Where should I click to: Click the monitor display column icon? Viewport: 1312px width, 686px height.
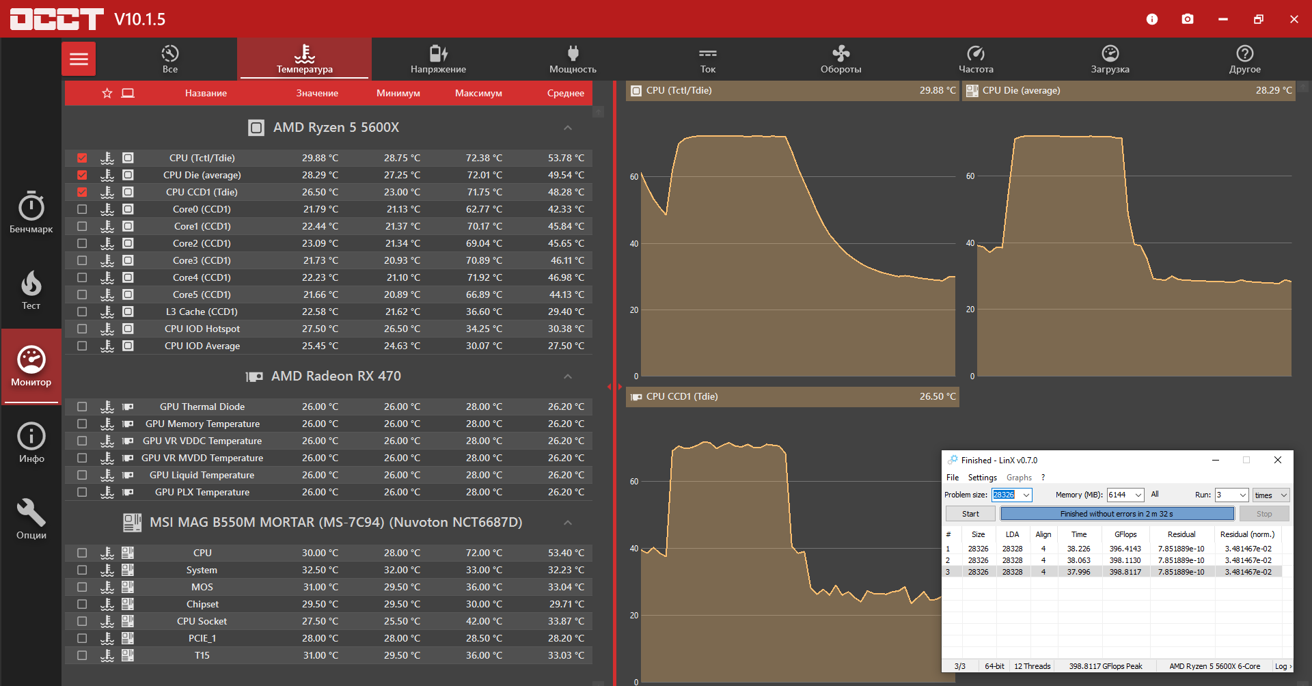(x=128, y=93)
